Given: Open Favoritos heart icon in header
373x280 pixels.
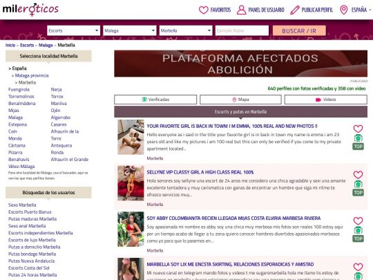Looking at the screenshot, I should click(x=203, y=10).
